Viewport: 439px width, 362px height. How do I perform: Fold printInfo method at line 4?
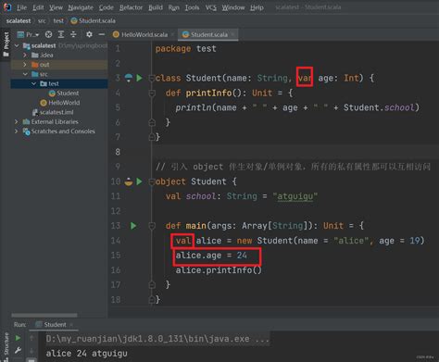click(152, 93)
